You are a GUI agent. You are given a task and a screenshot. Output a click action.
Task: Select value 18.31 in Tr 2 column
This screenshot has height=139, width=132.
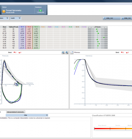click(29, 48)
